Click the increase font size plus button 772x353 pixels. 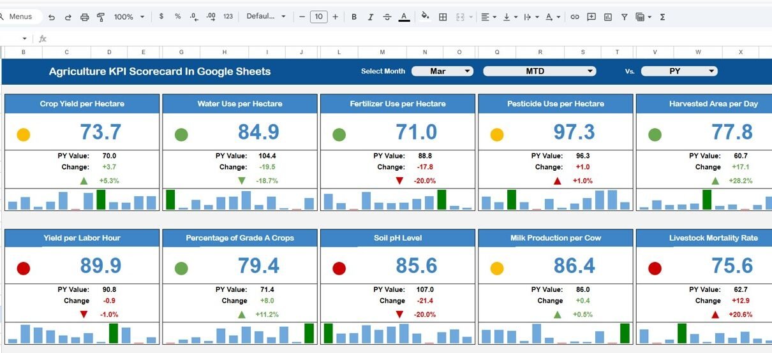(x=335, y=17)
